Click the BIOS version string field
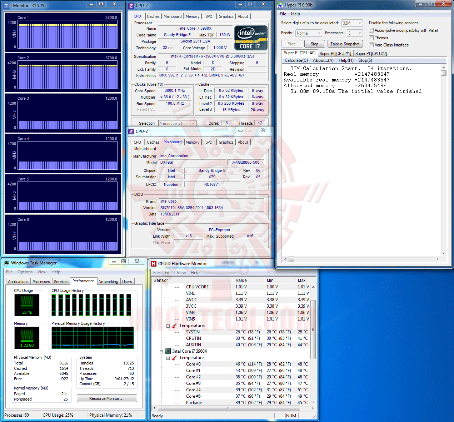This screenshot has width=454, height=422. pyautogui.click(x=211, y=208)
